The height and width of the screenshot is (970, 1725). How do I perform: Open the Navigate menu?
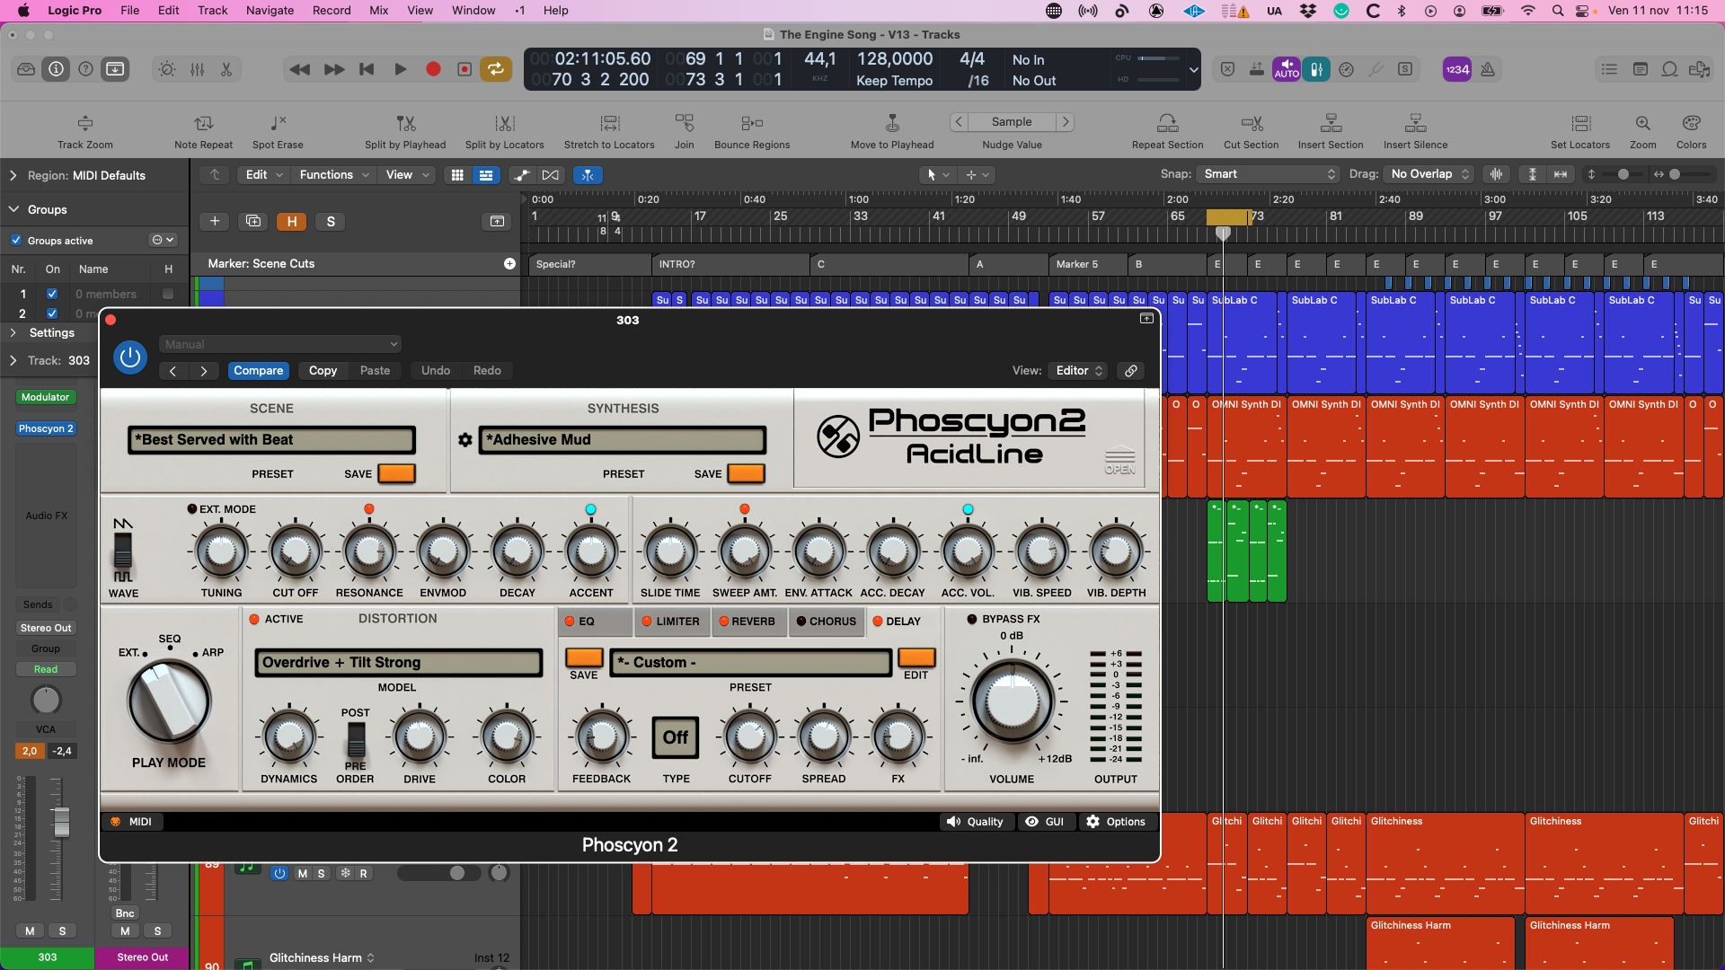[x=270, y=11]
